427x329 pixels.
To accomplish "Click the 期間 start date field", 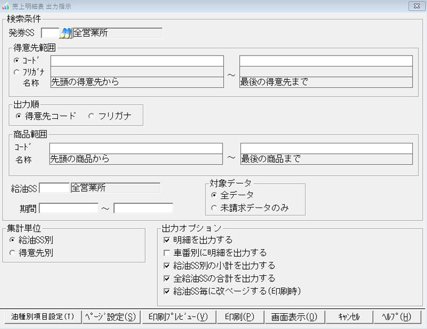I will point(69,208).
